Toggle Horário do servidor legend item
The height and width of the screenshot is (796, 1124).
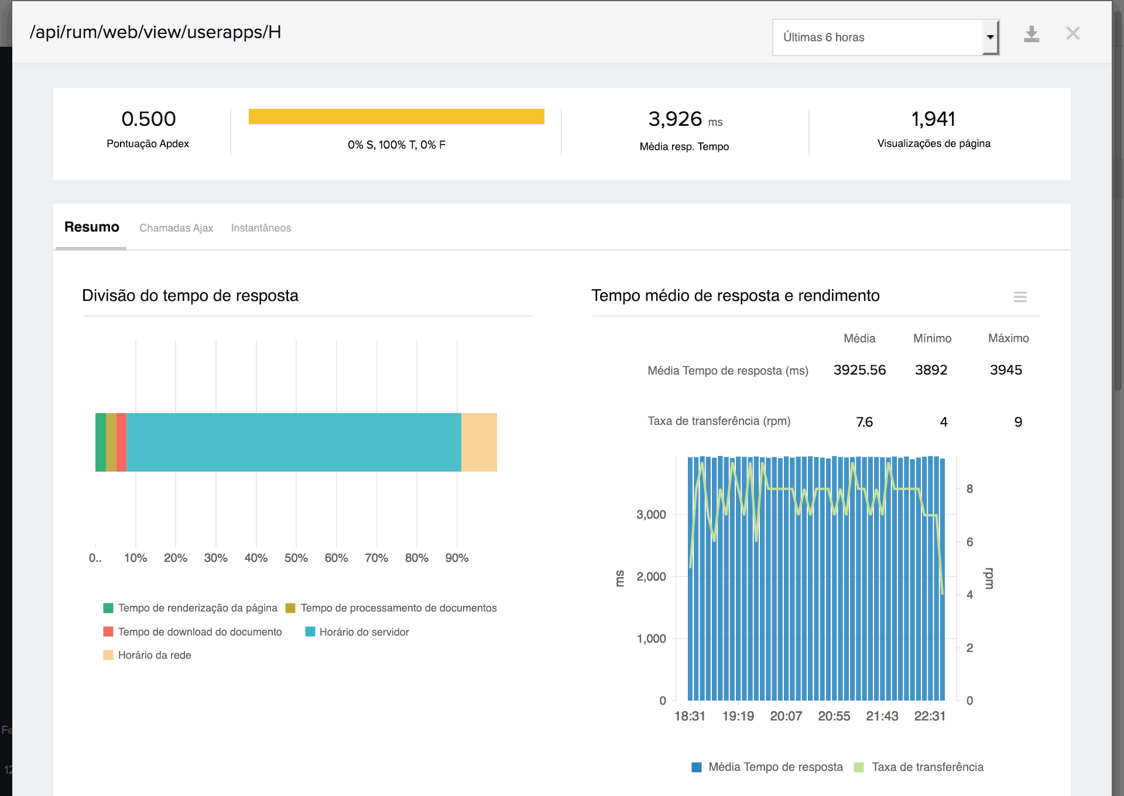tap(364, 632)
